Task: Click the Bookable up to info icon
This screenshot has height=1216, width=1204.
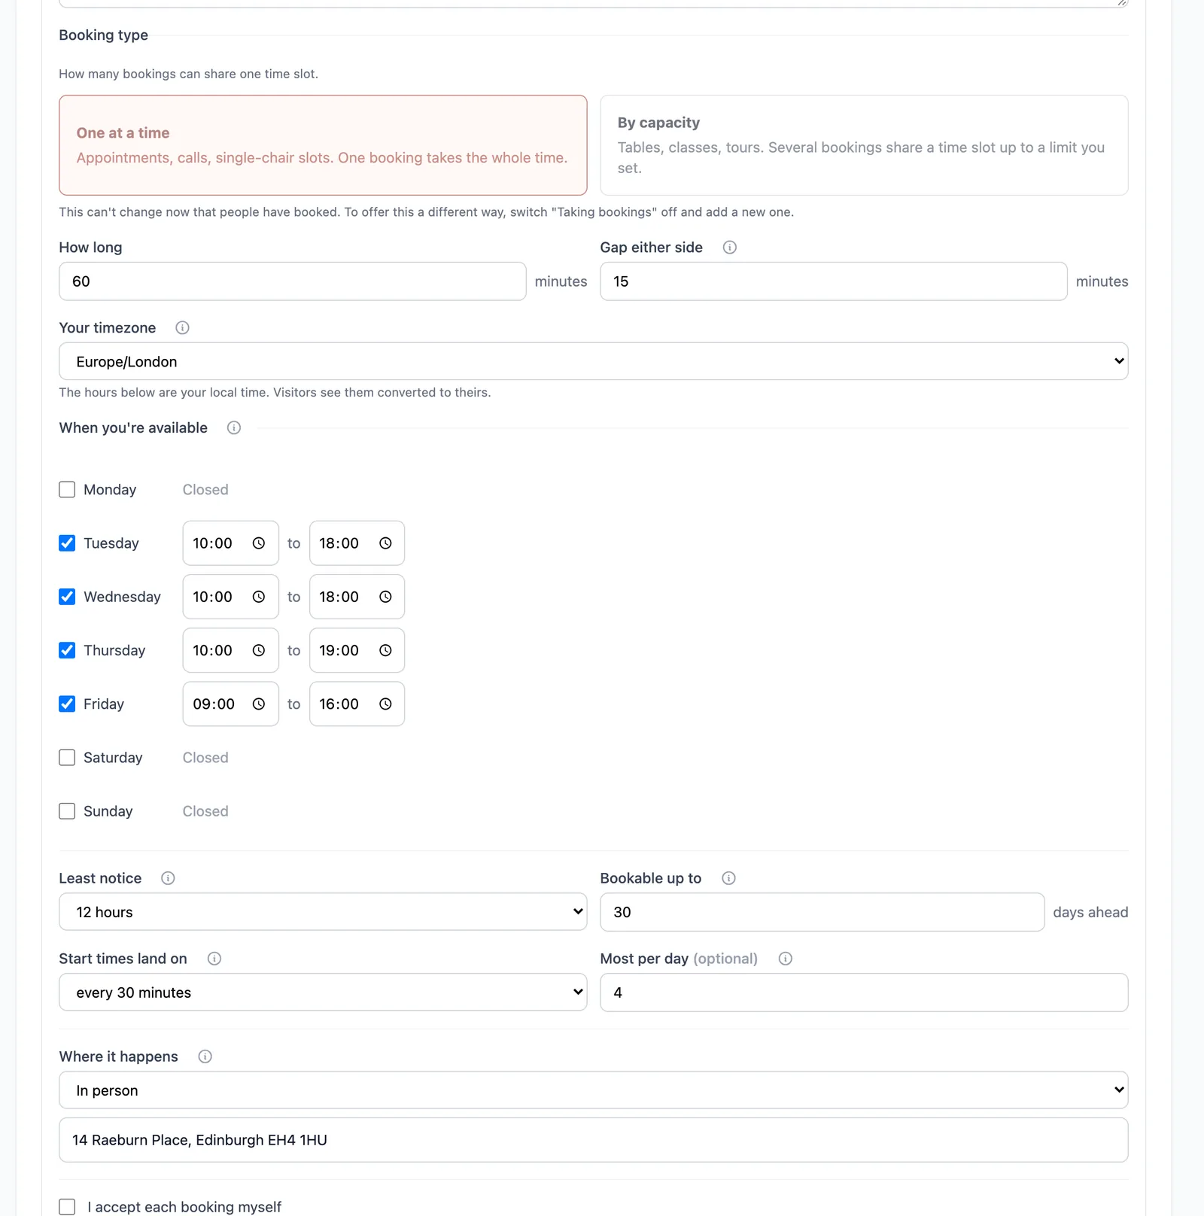Action: tap(728, 878)
